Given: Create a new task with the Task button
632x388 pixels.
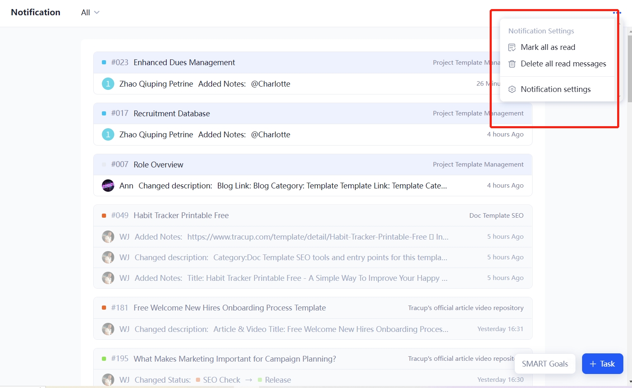Looking at the screenshot, I should click(x=602, y=364).
